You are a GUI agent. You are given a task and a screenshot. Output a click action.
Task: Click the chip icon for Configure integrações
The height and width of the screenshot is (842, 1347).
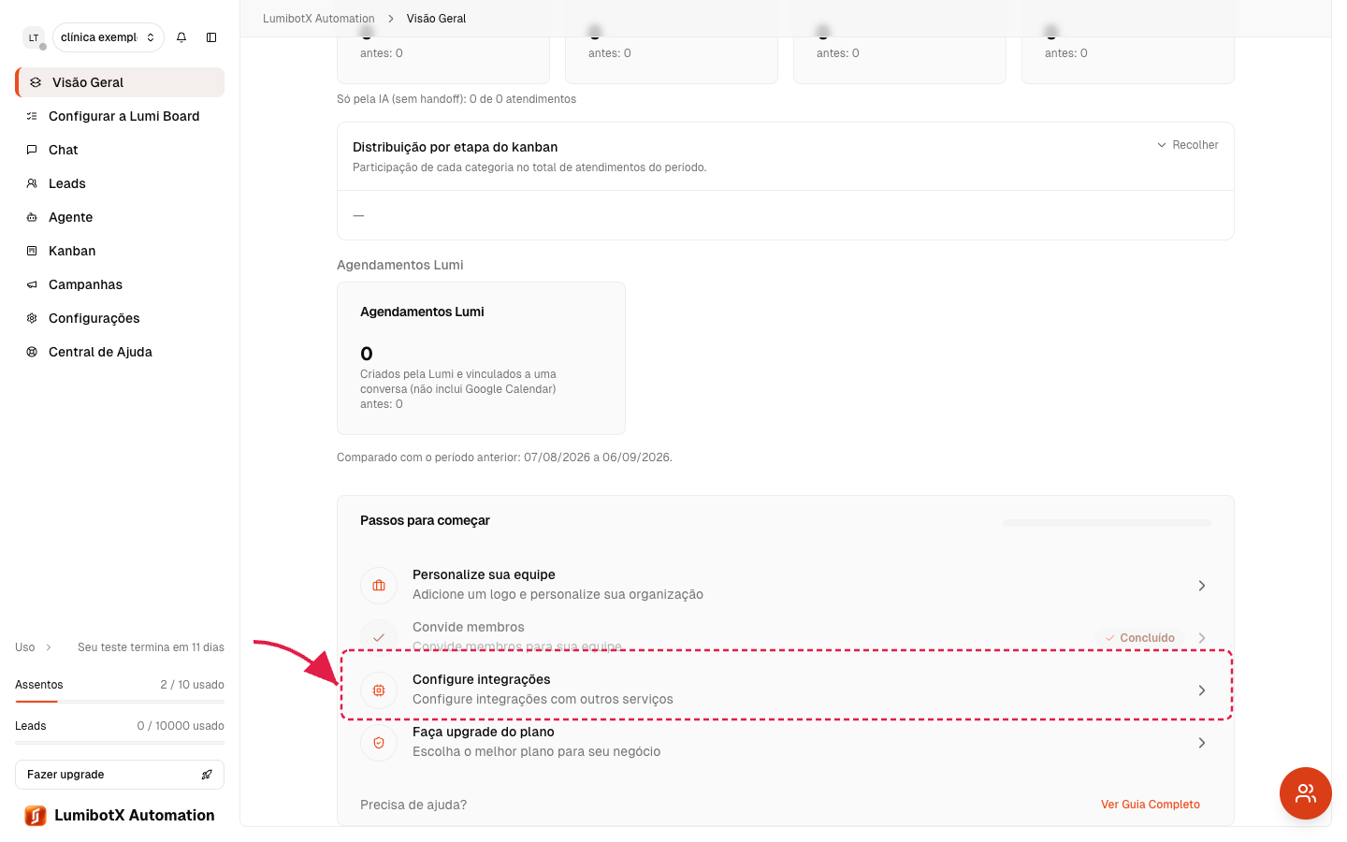[x=379, y=690]
